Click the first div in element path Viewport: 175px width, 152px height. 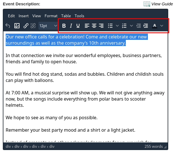8,146
